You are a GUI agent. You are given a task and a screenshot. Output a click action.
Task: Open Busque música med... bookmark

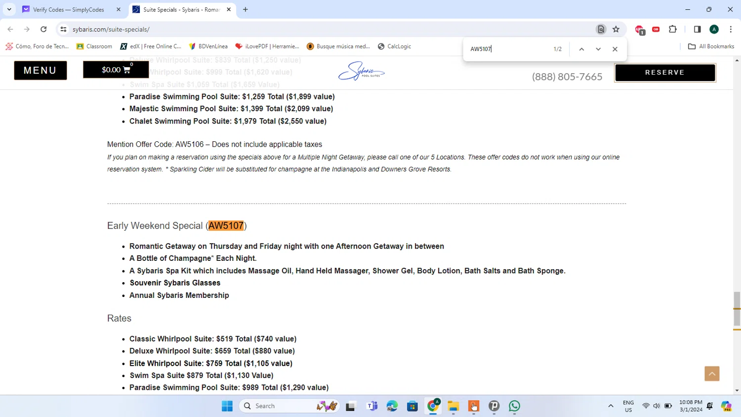(338, 46)
